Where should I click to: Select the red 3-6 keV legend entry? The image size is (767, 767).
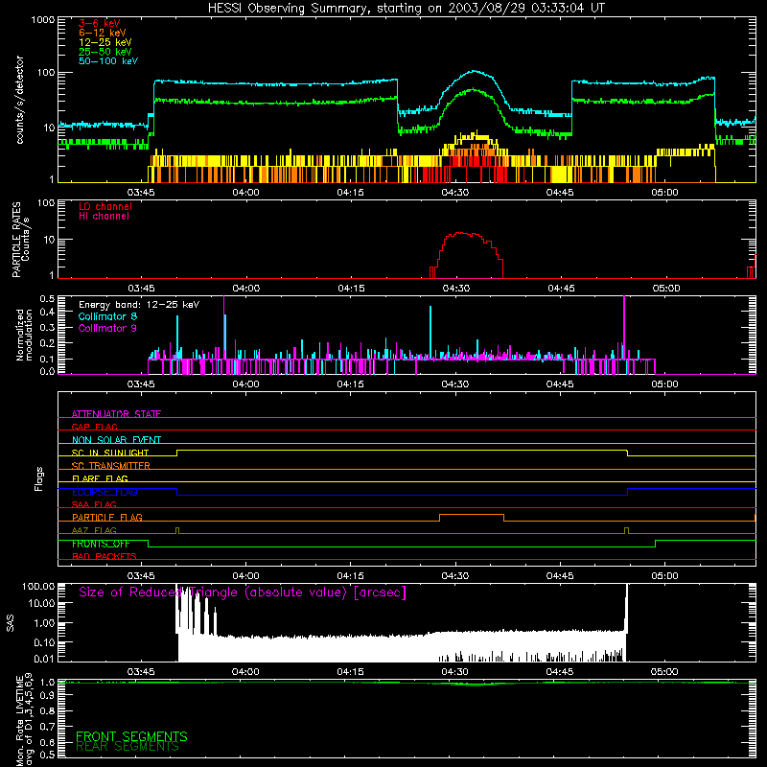pyautogui.click(x=100, y=23)
